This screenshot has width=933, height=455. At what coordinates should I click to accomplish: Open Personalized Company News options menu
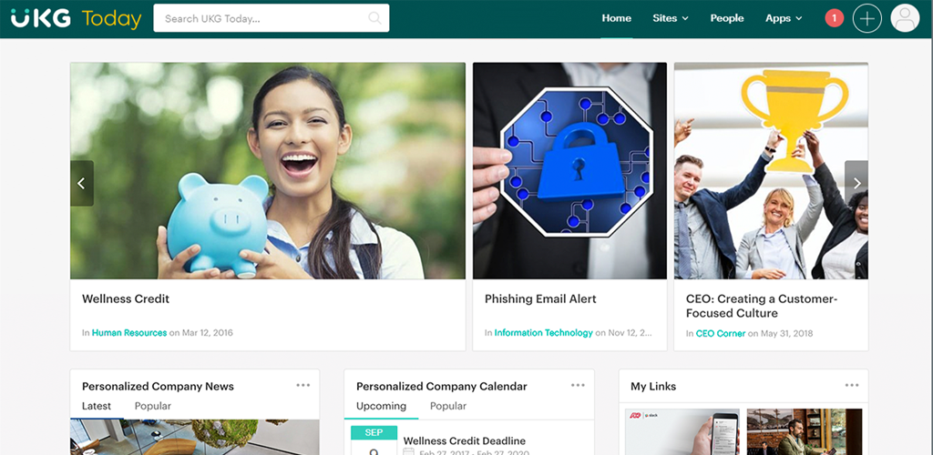click(302, 385)
